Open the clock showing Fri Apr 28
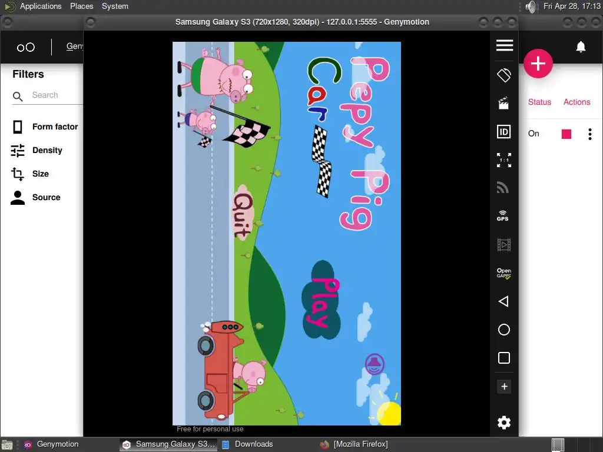 (572, 6)
